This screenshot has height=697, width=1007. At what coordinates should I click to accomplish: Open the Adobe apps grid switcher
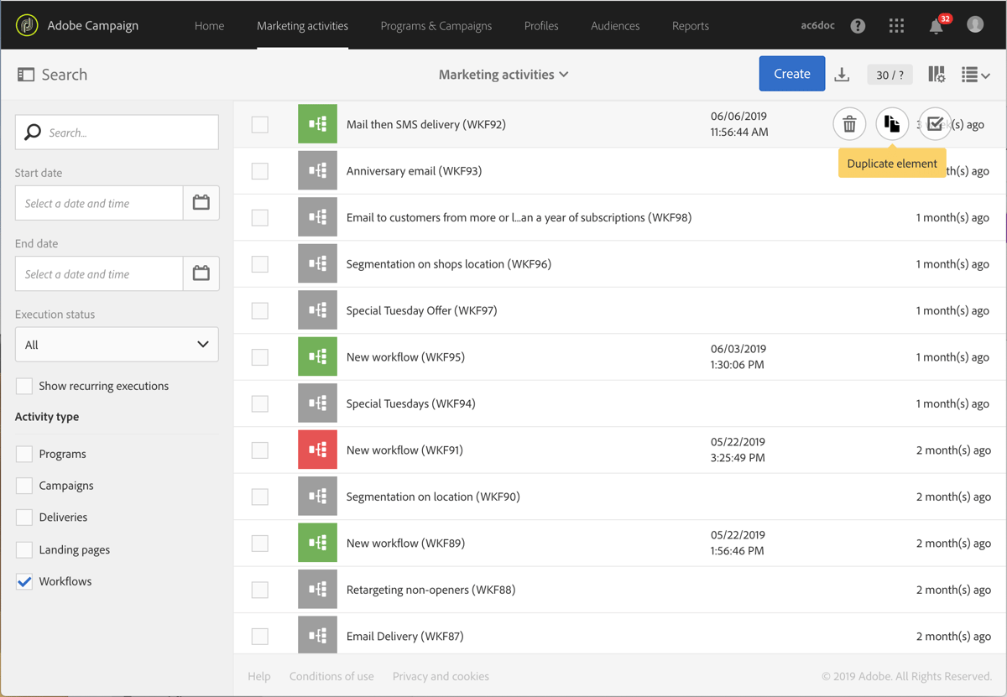896,25
